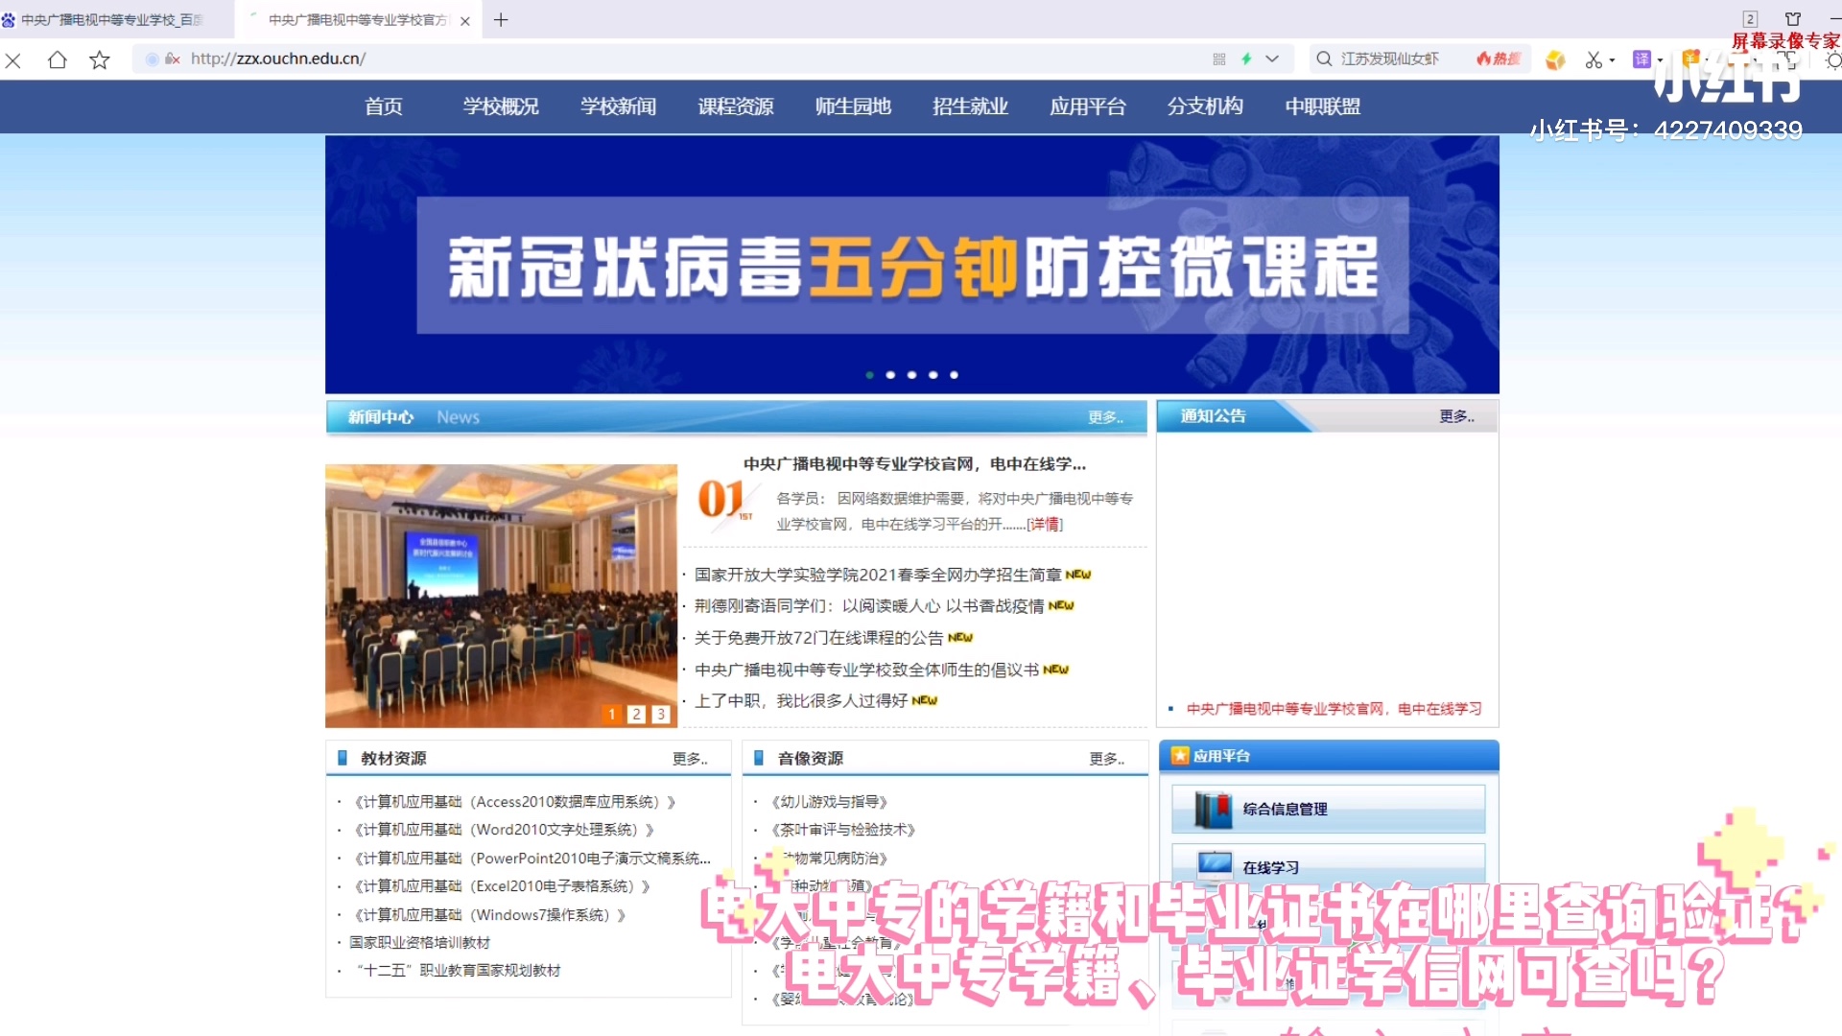1842x1036 pixels.
Task: Close the active browser tab
Action: (465, 21)
